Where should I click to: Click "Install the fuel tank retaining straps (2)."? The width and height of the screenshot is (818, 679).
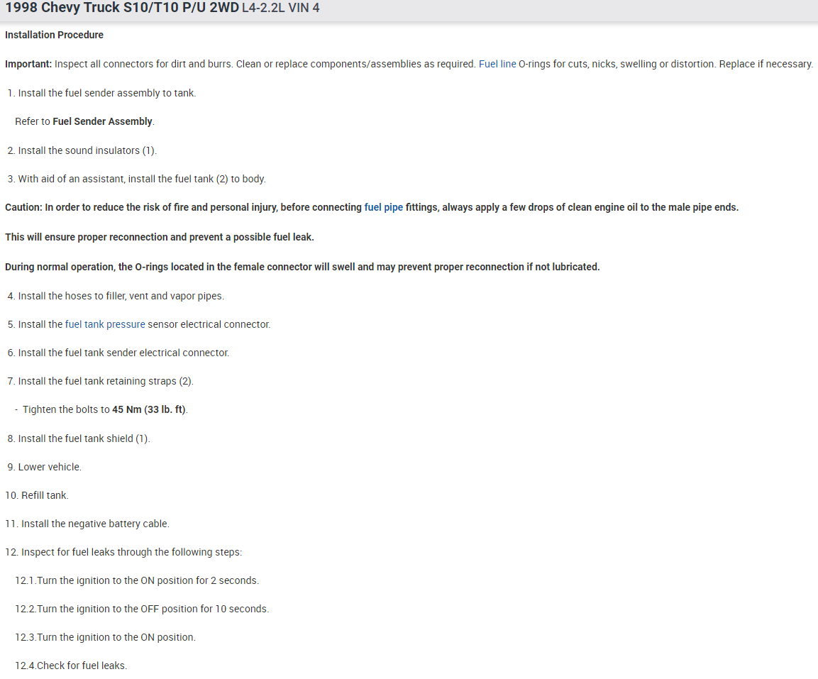point(106,382)
